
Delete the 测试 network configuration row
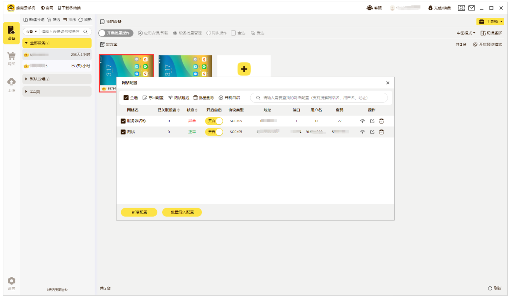tap(381, 132)
